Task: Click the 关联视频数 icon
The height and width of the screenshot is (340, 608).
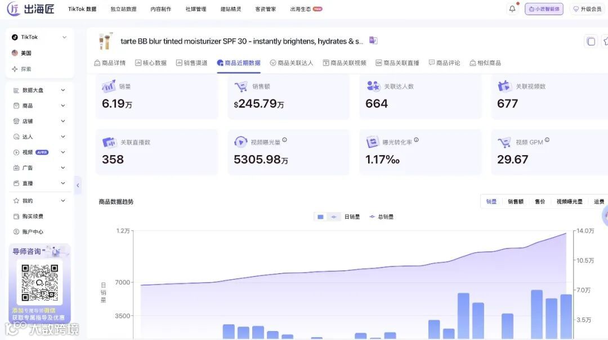Action: pyautogui.click(x=504, y=86)
